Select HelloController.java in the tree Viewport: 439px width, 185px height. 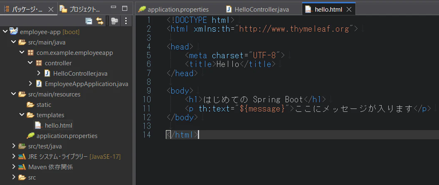click(80, 74)
